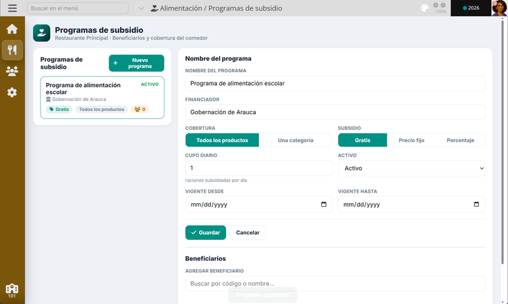Open the theme palette icon
Image resolution: width=508 pixels, height=304 pixels.
[x=425, y=8]
